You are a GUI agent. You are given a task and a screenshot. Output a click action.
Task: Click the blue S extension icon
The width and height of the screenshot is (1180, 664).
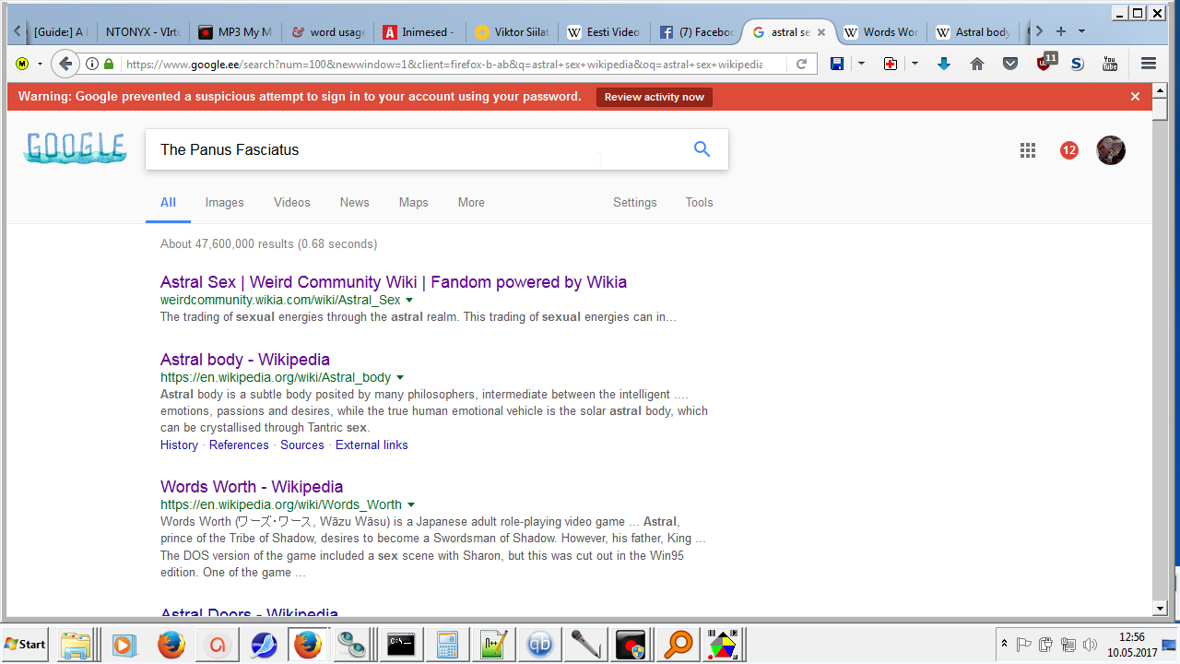1077,64
